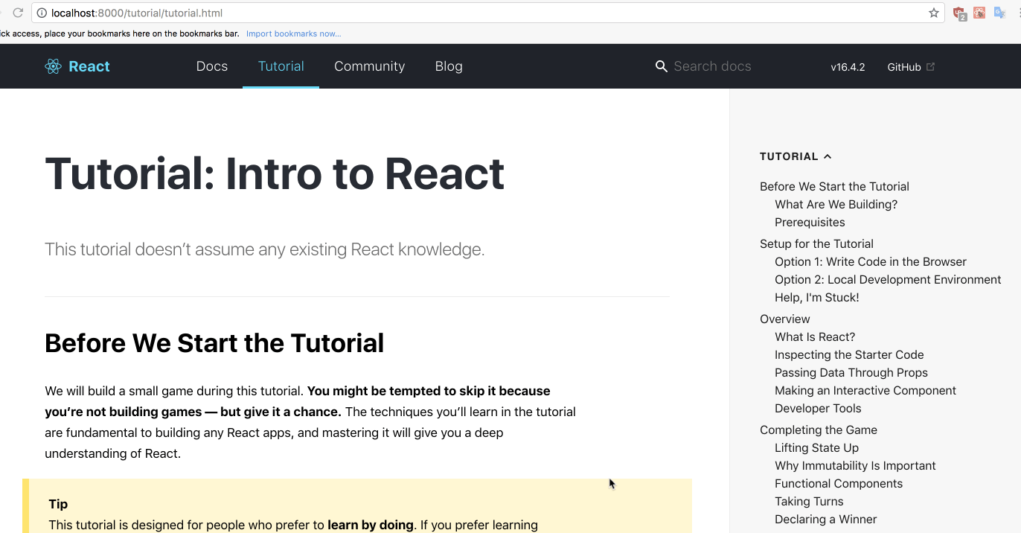
Task: Jump to What Is React?
Action: point(815,336)
